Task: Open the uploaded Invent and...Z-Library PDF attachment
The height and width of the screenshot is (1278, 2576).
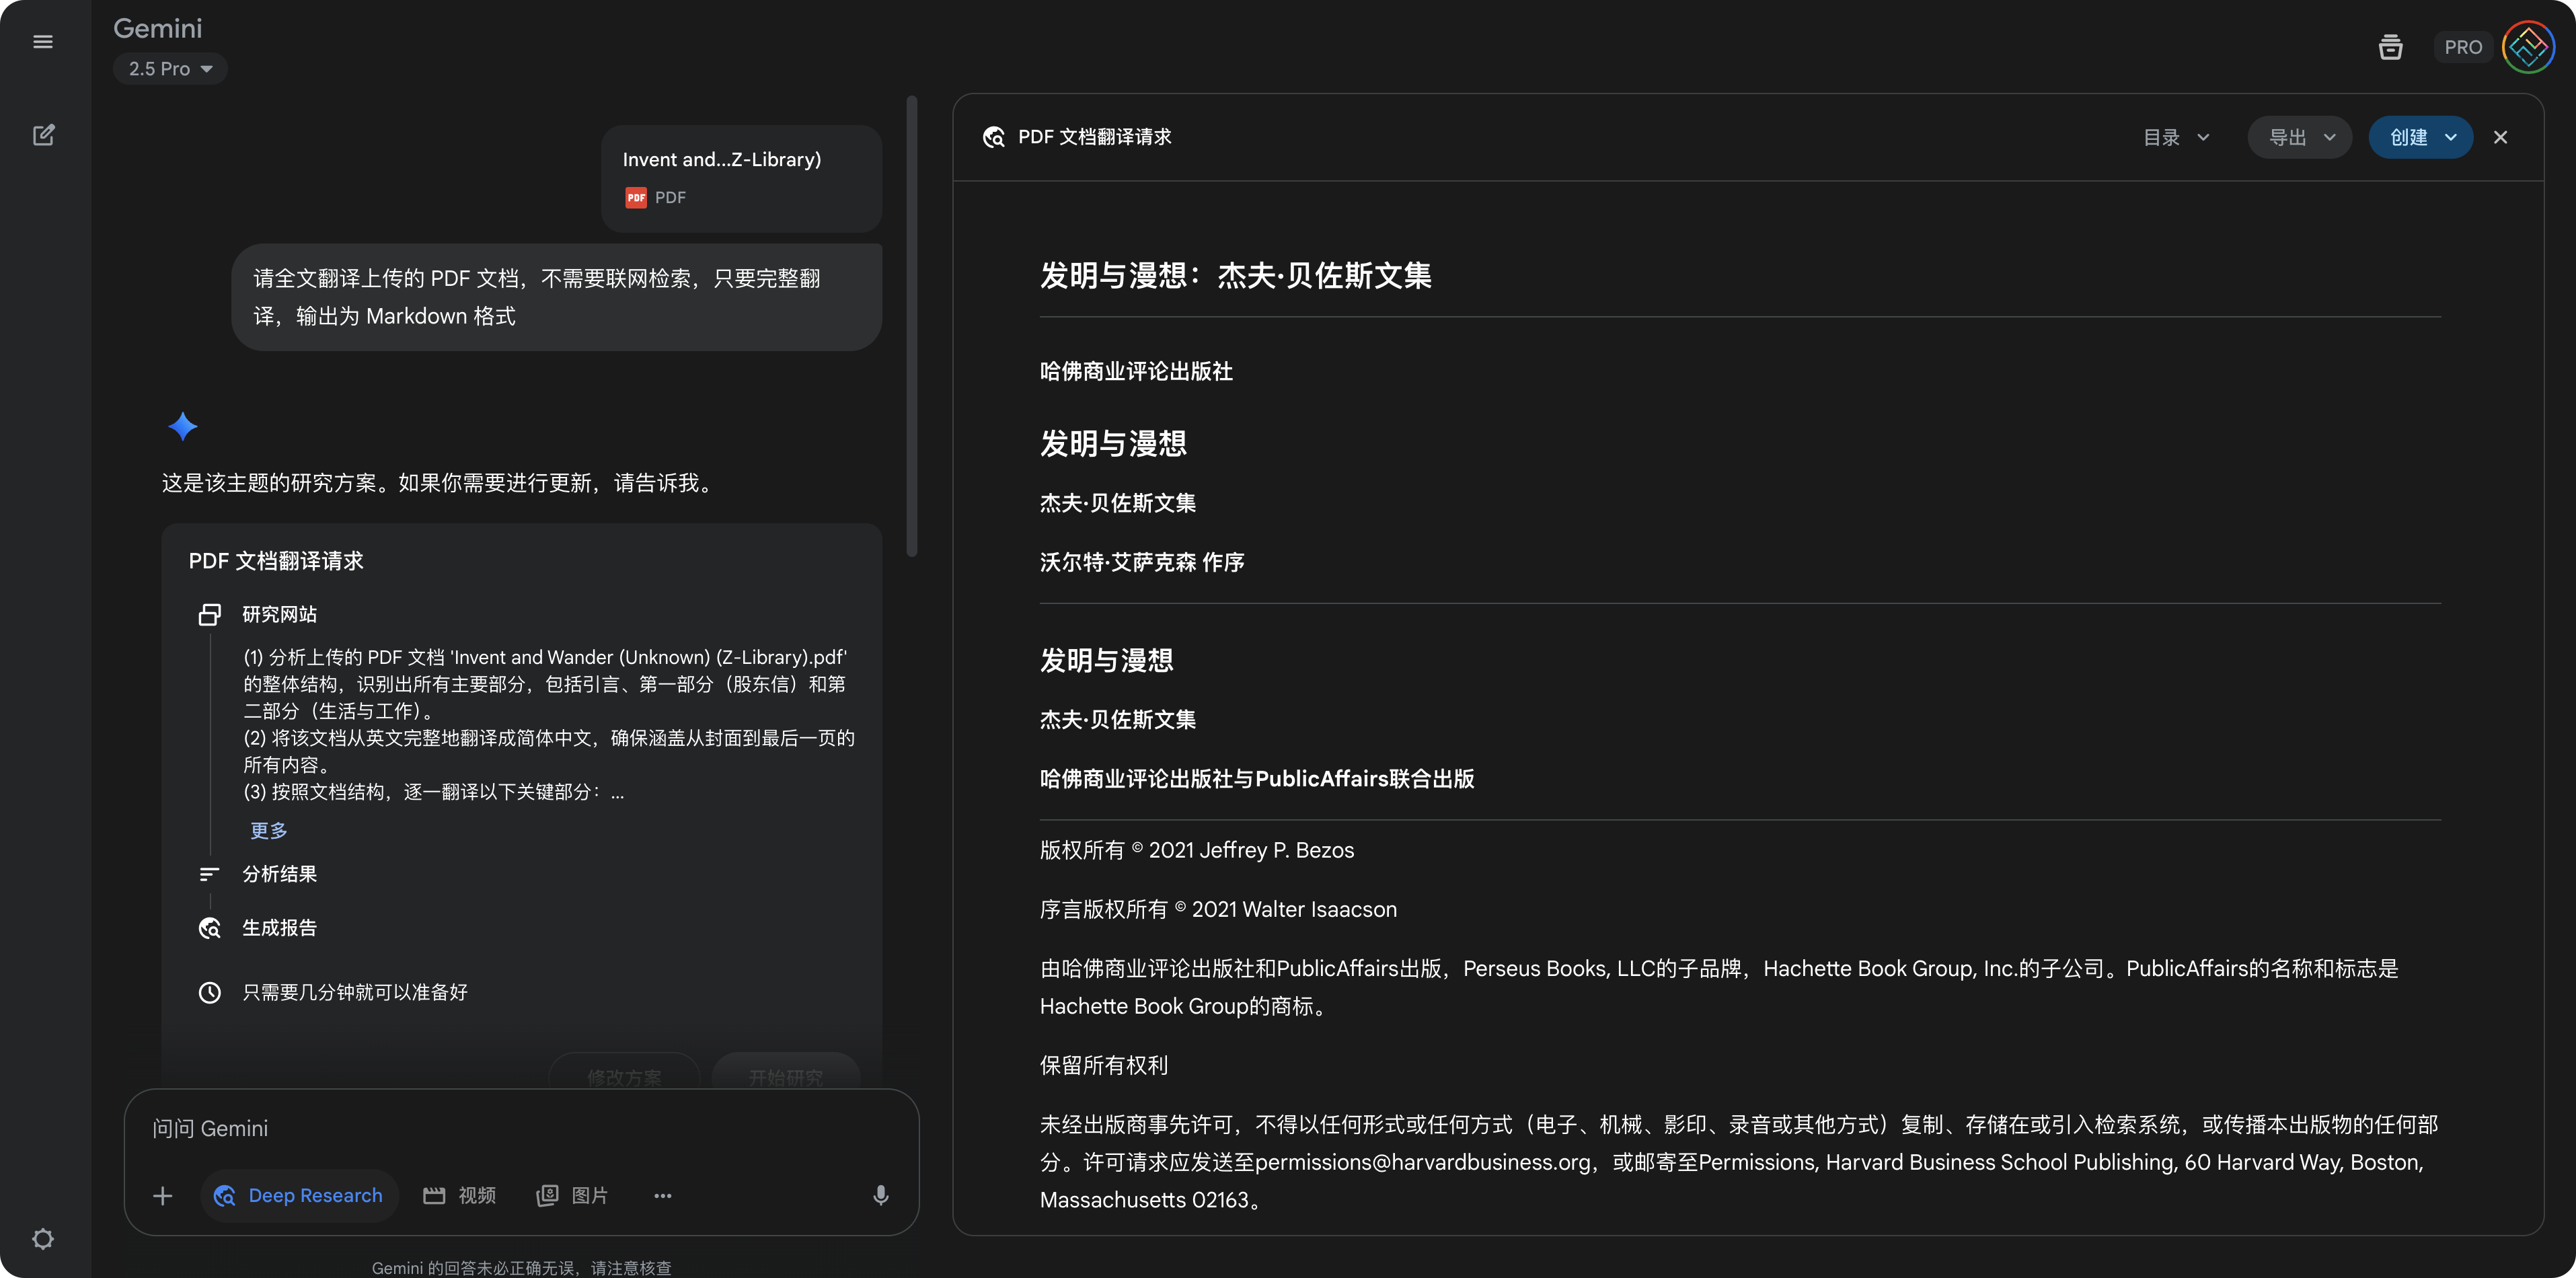Action: pos(741,178)
